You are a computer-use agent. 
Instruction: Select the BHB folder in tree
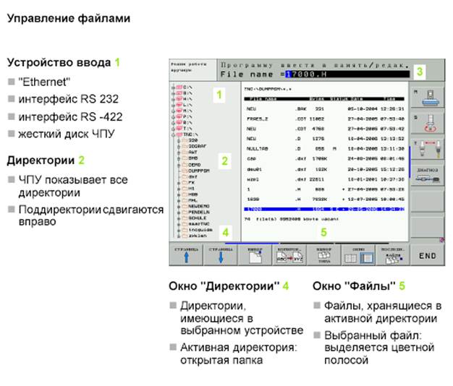click(193, 158)
